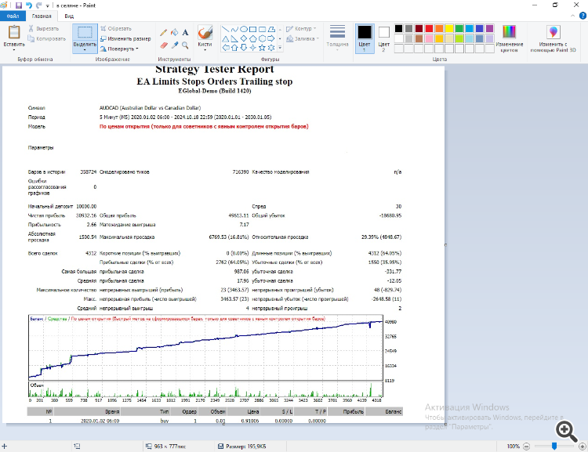Open the Заливка fill dropdown
This screenshot has height=452, width=588.
(x=303, y=38)
